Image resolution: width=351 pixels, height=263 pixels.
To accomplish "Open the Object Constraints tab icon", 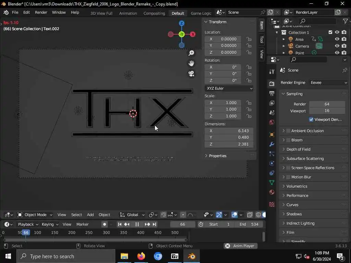I will (x=272, y=173).
